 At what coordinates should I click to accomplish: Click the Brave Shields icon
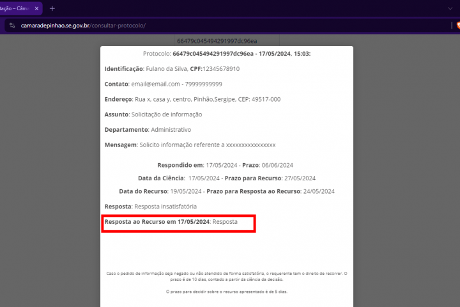[x=456, y=26]
